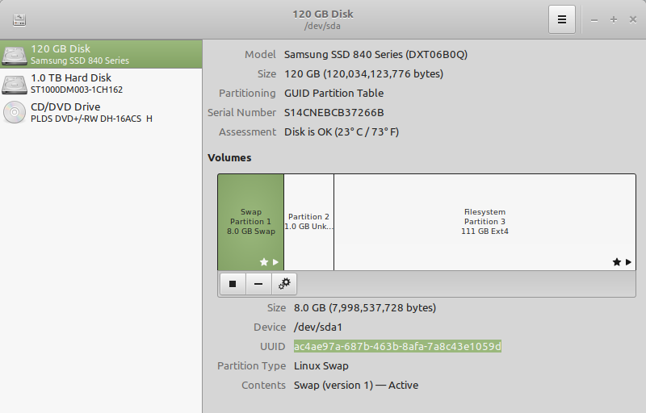Click the 1.0 TB Hard Disk drive icon
Image resolution: width=646 pixels, height=413 pixels.
[15, 84]
